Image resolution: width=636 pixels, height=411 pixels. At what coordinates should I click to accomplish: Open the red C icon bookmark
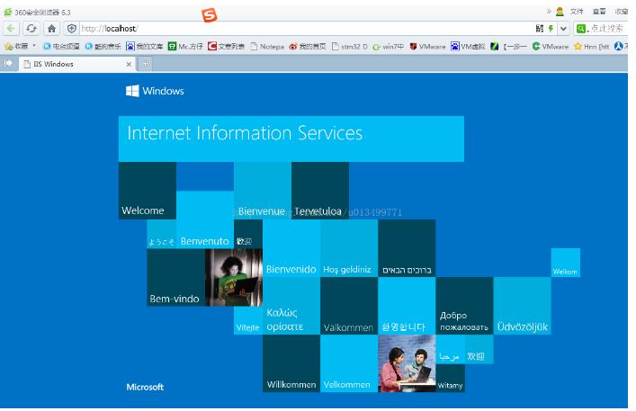[x=226, y=46]
